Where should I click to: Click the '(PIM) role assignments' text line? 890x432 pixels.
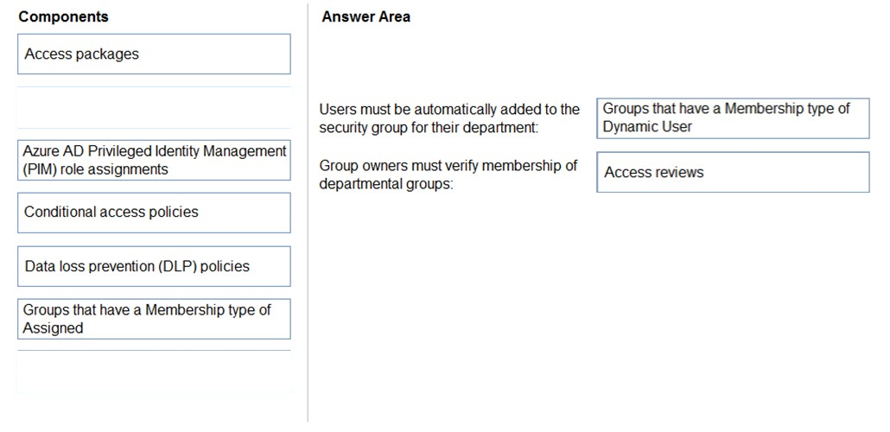tap(95, 169)
